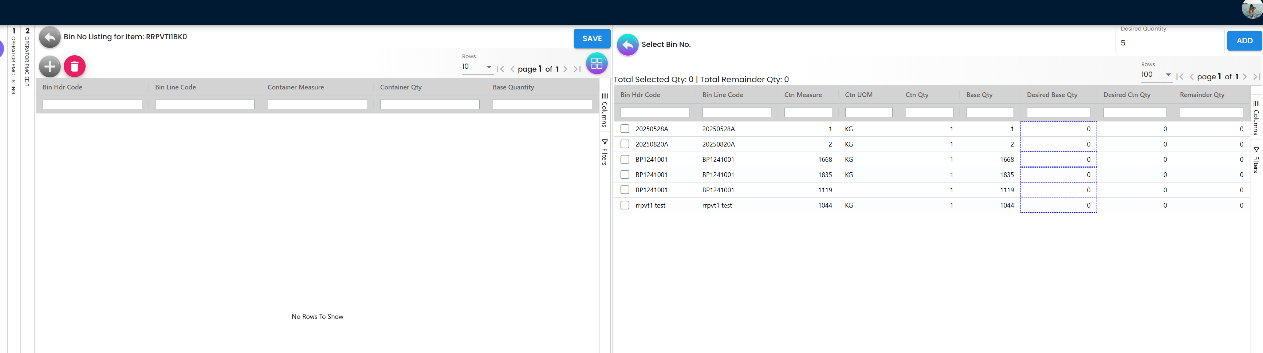Select the checkbox on the rrpvt1 test row
The height and width of the screenshot is (353, 1263).
pyautogui.click(x=625, y=205)
